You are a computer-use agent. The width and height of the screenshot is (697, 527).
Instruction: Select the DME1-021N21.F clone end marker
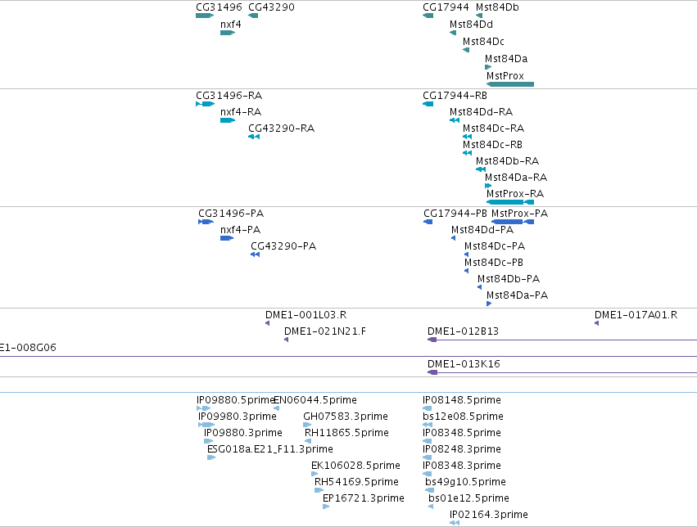tap(287, 340)
